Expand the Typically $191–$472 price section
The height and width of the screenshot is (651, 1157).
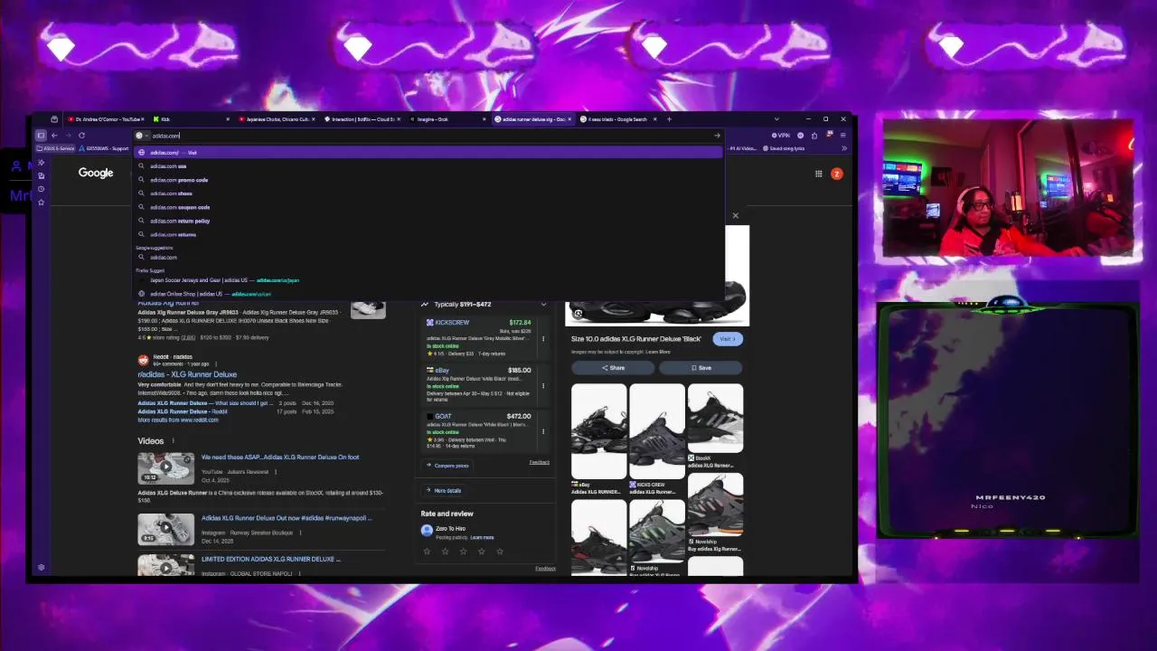(x=543, y=305)
